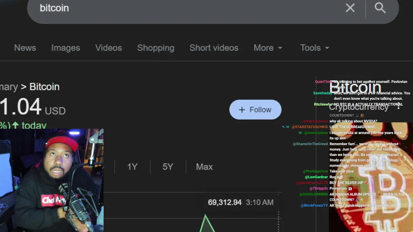Select the 1Y chart range
This screenshot has height=232, width=413.
pyautogui.click(x=132, y=167)
